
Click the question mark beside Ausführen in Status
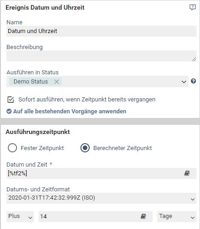pyautogui.click(x=193, y=81)
